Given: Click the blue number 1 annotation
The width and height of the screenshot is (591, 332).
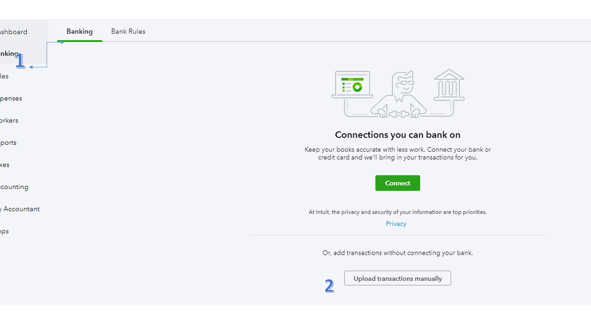Looking at the screenshot, I should (20, 60).
